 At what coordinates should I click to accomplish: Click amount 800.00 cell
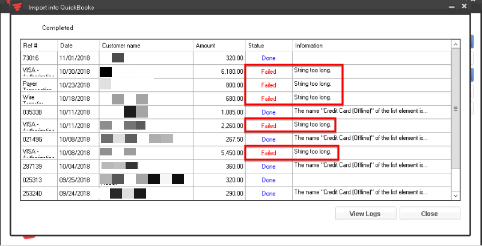coord(219,85)
